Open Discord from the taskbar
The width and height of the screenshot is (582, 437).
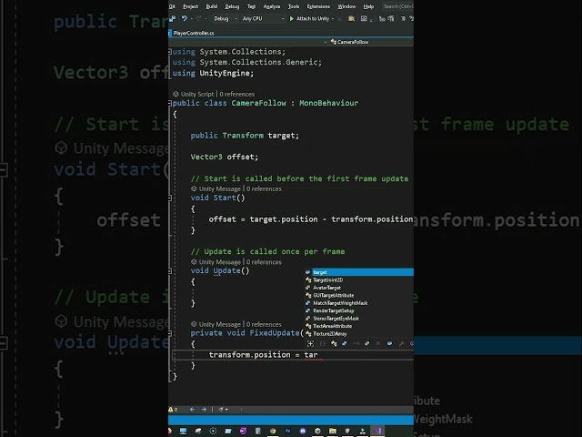(303, 431)
